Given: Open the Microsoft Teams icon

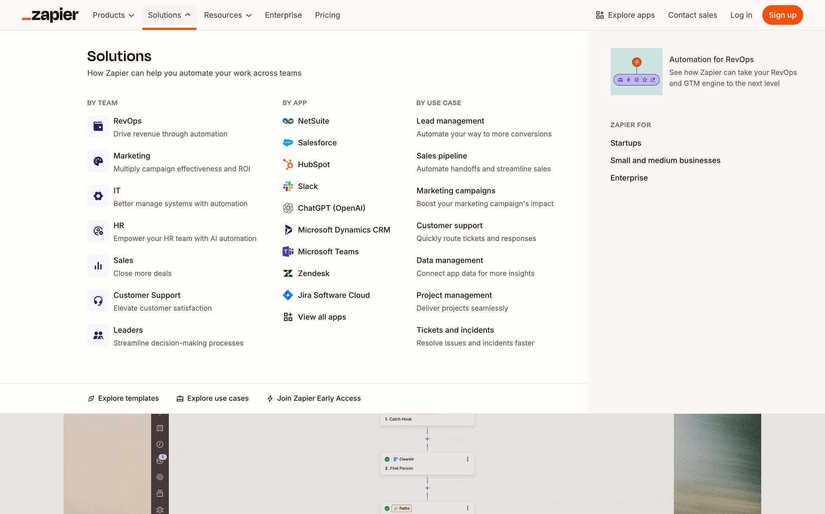Looking at the screenshot, I should pyautogui.click(x=288, y=252).
